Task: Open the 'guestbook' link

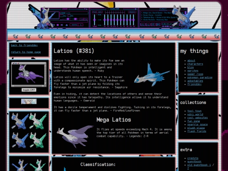Action: pos(194,162)
